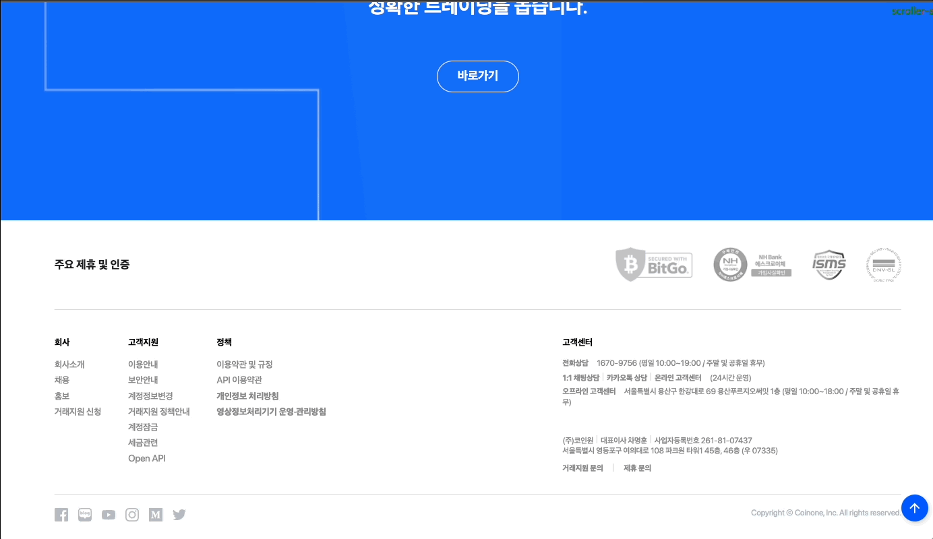
Task: Open the Naver Blog icon
Action: (84, 514)
